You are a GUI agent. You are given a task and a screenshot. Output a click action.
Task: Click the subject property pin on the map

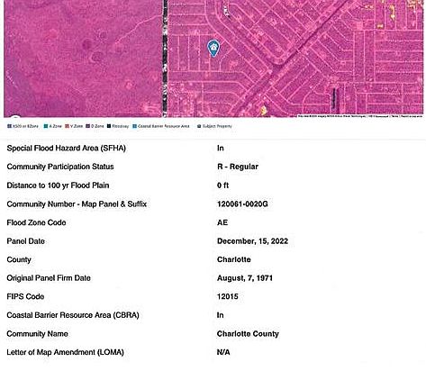pos(213,49)
